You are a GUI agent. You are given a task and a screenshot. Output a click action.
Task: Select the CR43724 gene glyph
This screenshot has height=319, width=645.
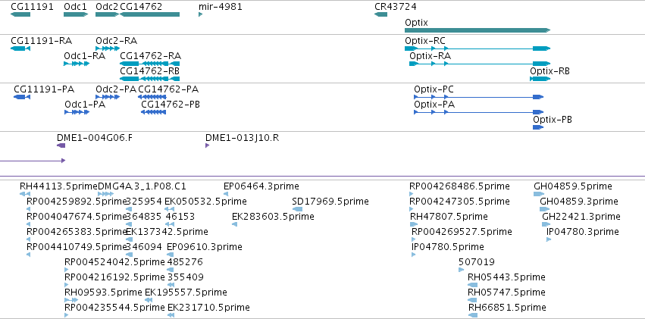pyautogui.click(x=380, y=14)
